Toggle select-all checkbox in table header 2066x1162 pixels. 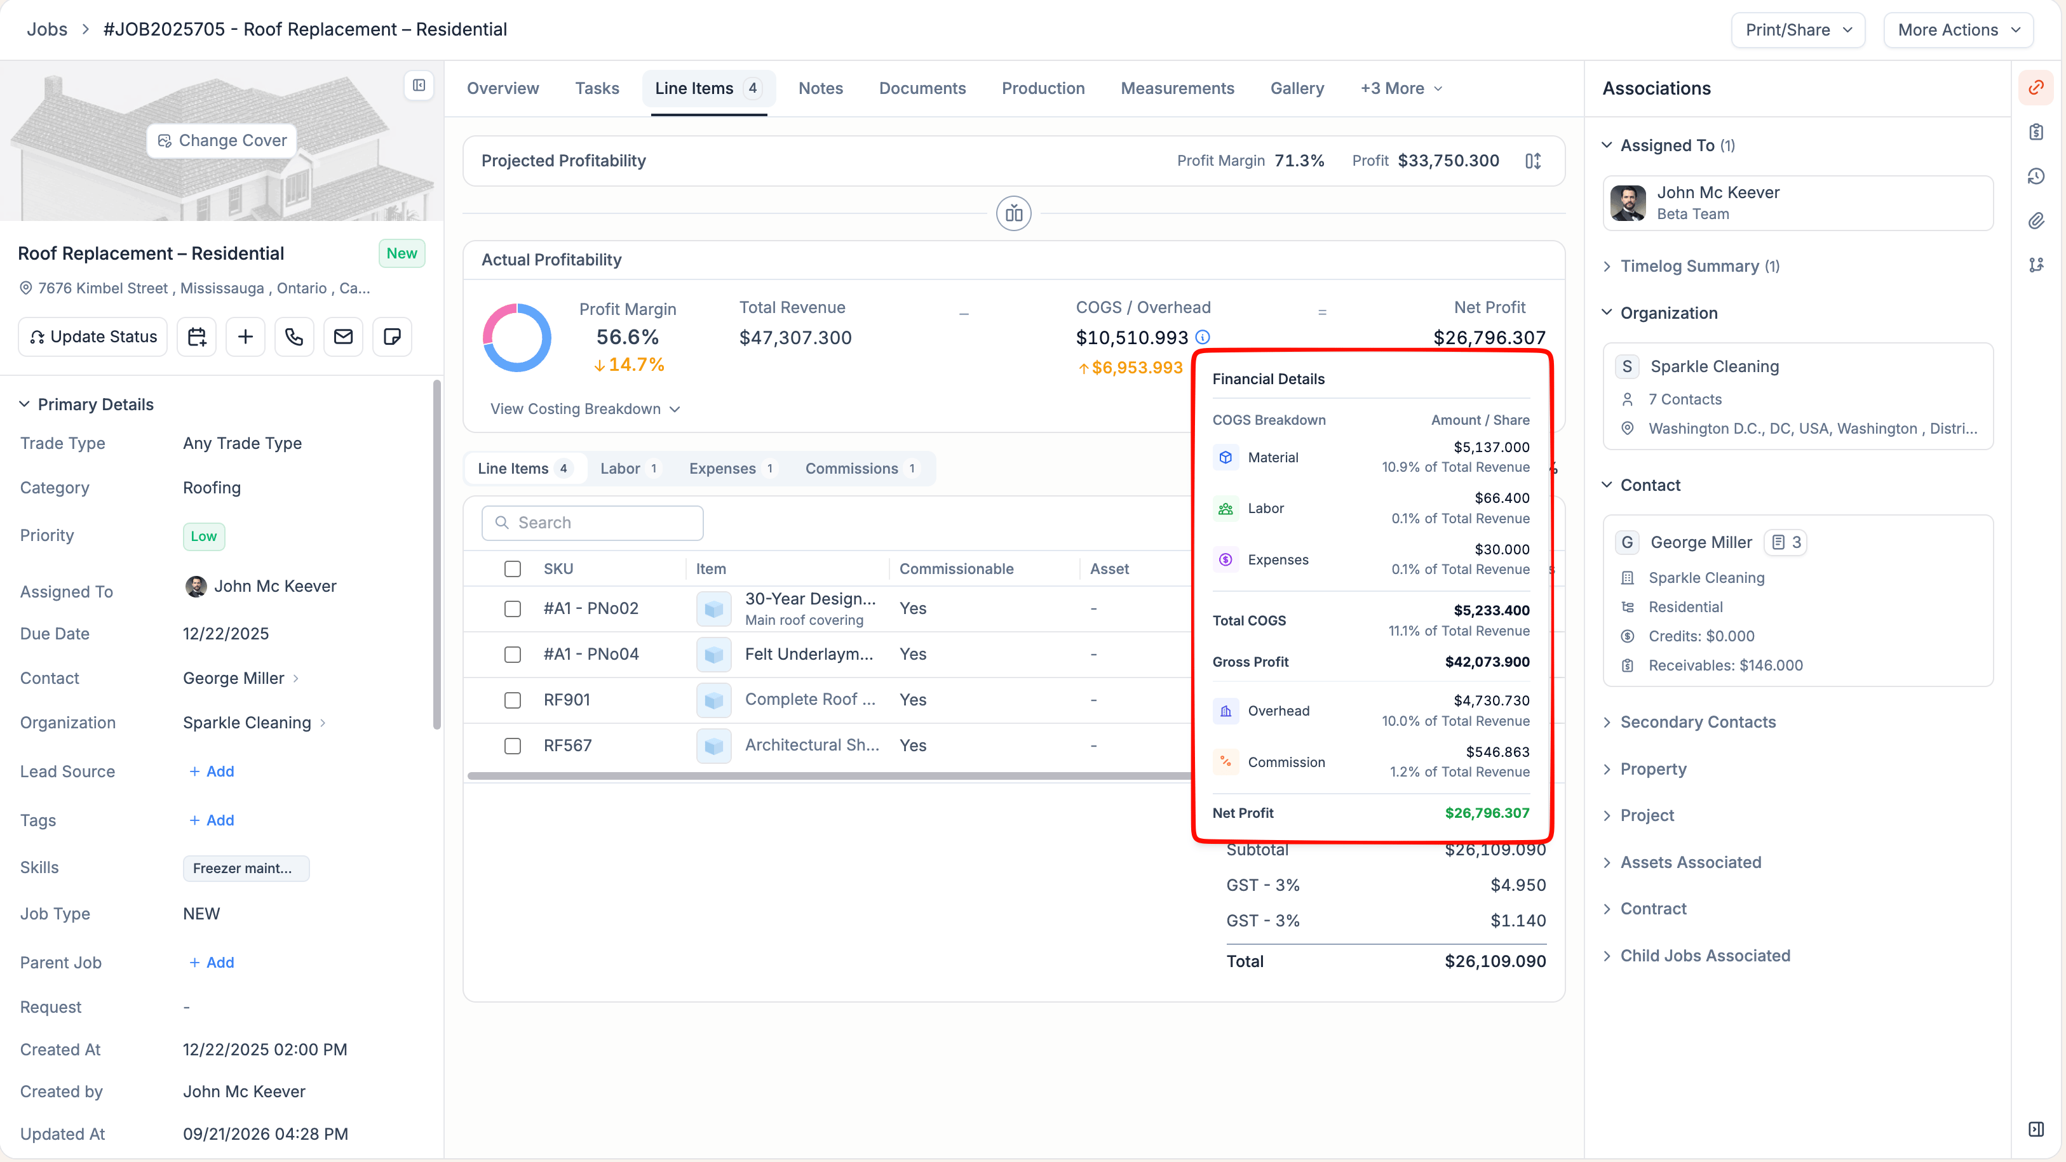(x=513, y=569)
